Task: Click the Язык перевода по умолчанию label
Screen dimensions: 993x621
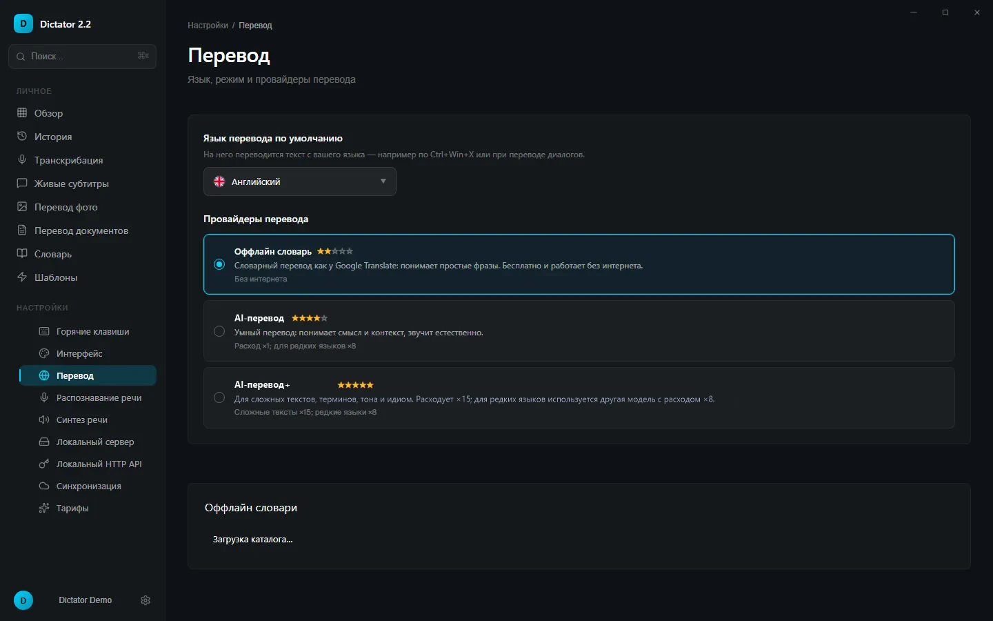Action: (273, 138)
